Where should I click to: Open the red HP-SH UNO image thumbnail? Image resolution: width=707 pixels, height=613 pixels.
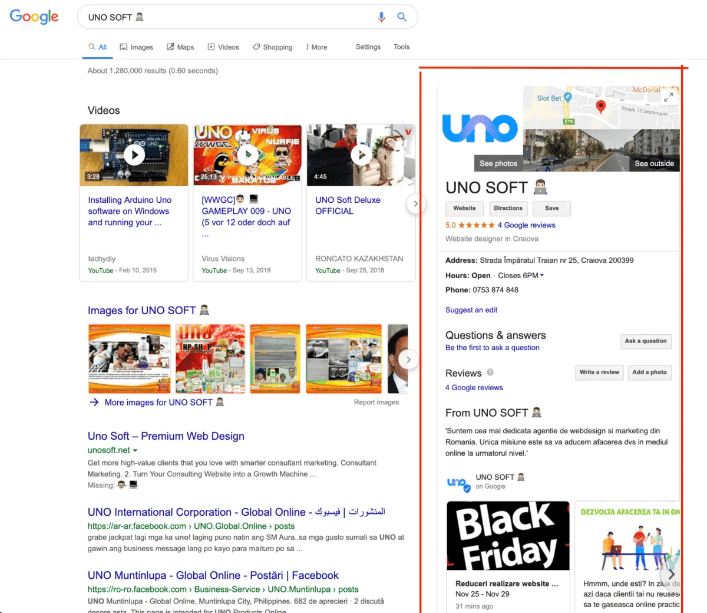pyautogui.click(x=210, y=359)
